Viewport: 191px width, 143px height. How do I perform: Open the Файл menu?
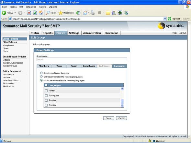click(x=4, y=7)
